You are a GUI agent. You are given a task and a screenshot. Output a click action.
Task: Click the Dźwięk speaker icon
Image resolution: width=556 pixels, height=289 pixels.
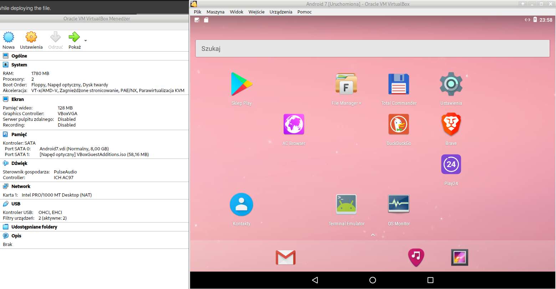(x=5, y=163)
